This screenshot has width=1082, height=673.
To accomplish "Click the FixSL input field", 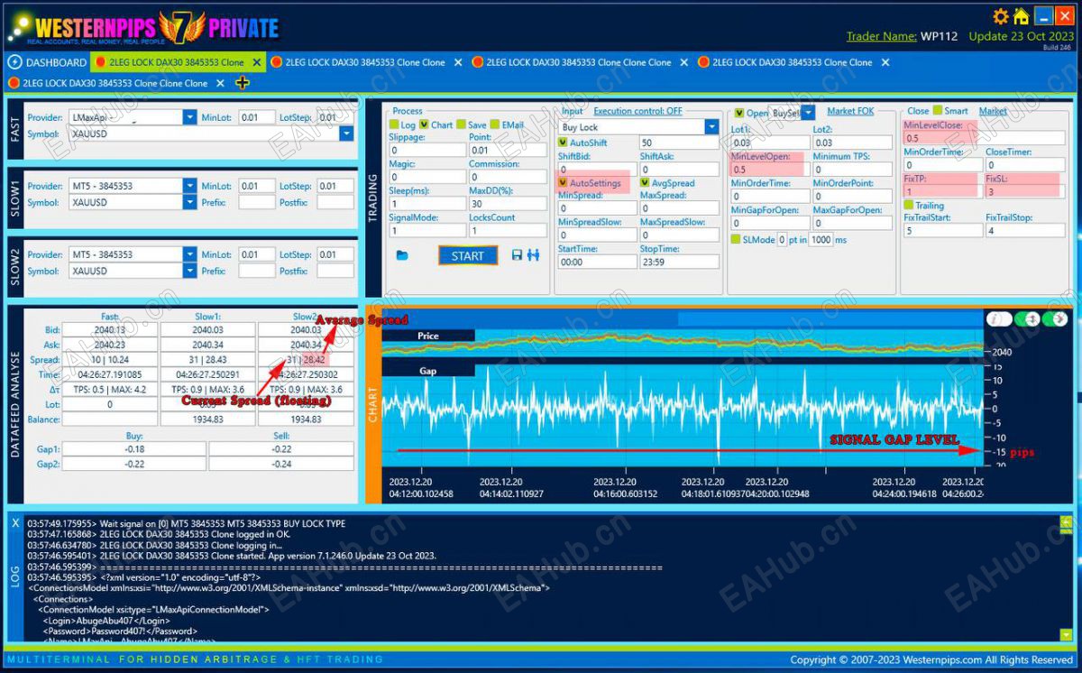I will [1024, 191].
